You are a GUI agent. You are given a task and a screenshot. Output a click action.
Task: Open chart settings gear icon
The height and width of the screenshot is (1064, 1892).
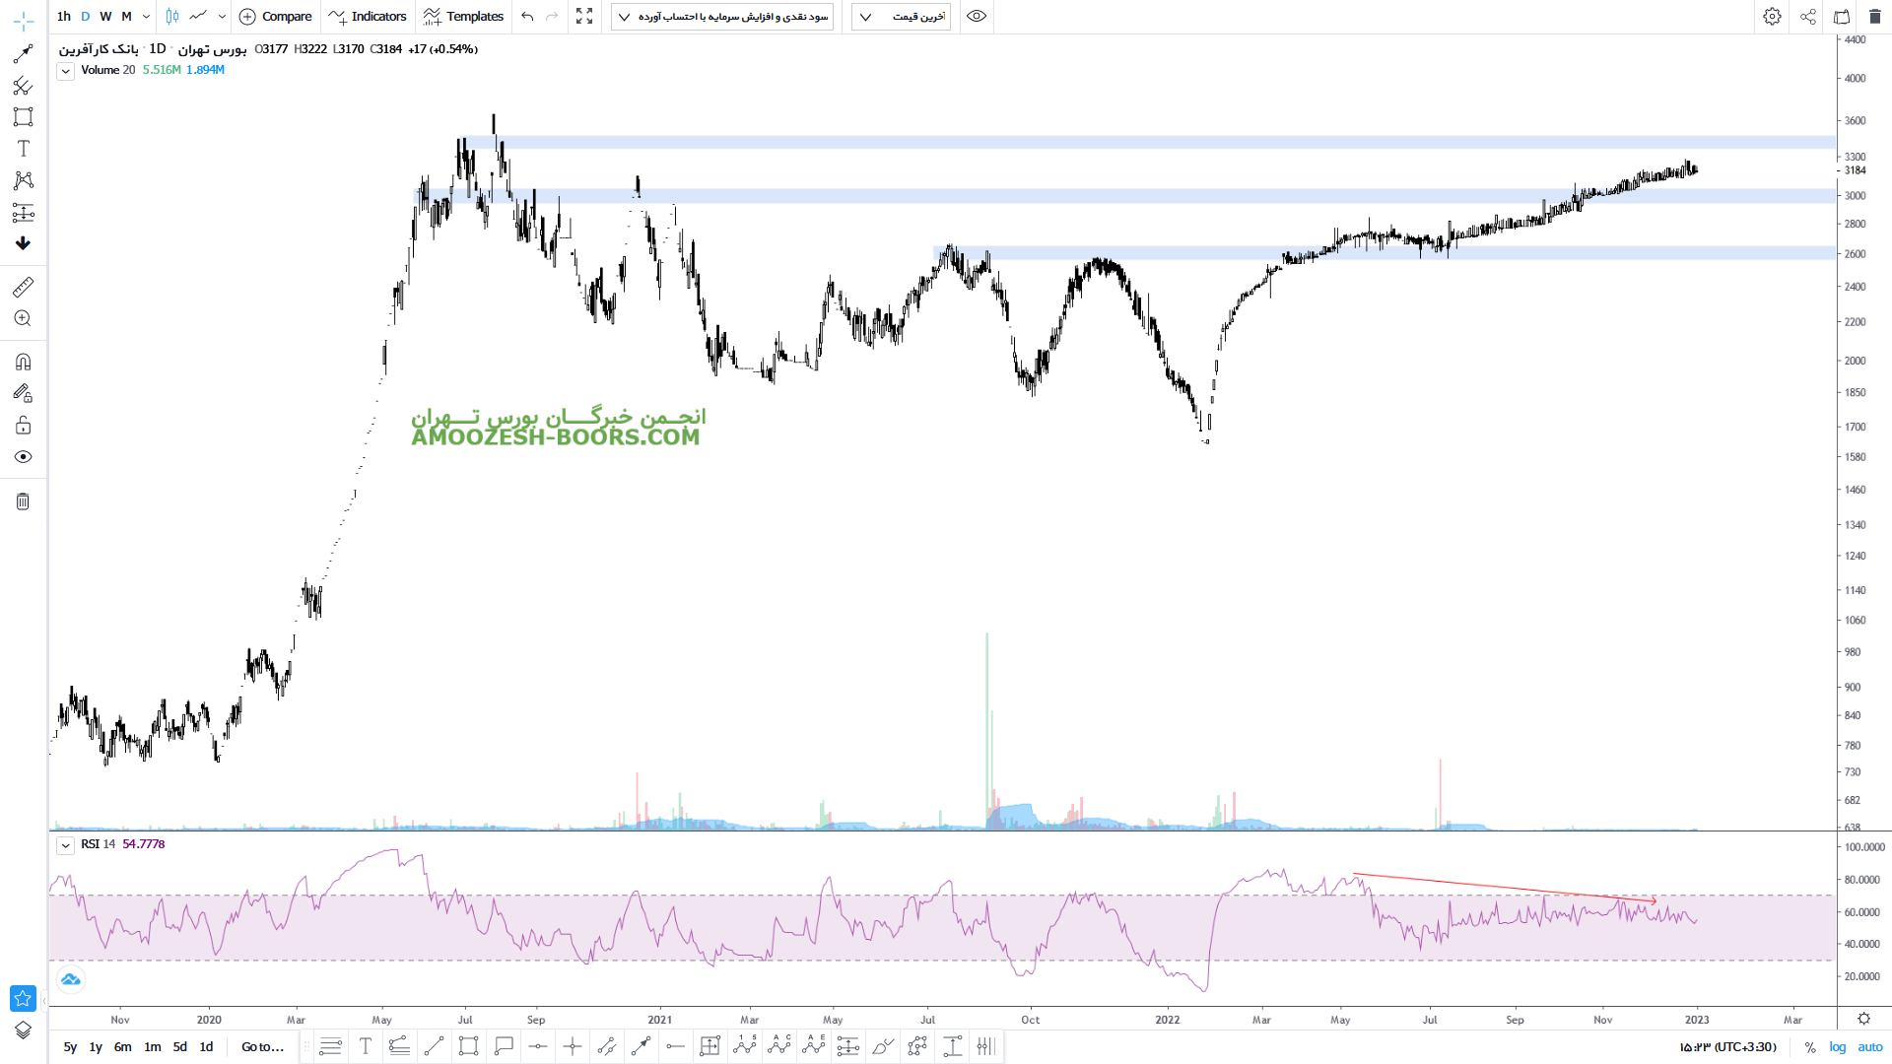coord(1772,17)
